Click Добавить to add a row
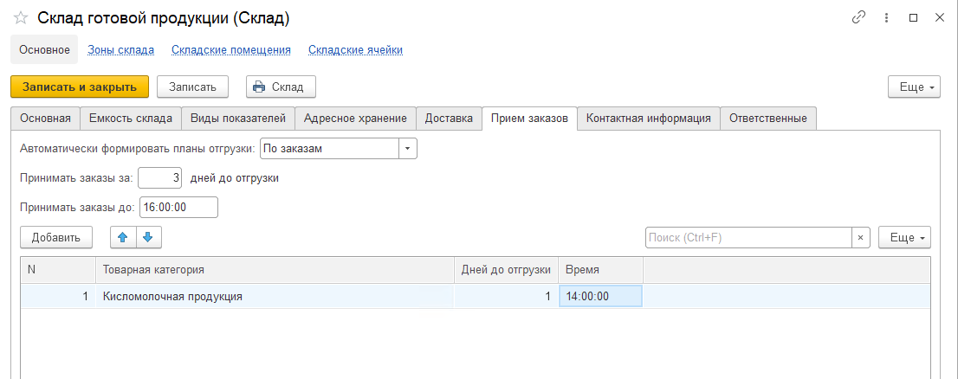The image size is (958, 379). (x=56, y=237)
